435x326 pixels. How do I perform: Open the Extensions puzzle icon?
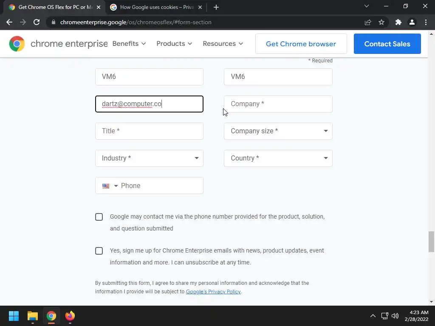click(x=398, y=22)
